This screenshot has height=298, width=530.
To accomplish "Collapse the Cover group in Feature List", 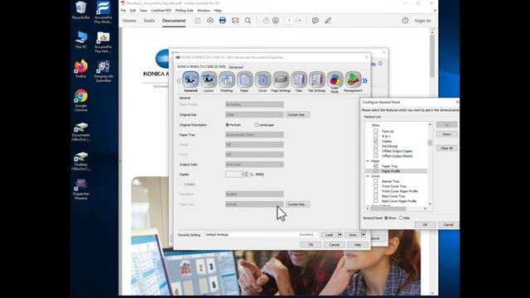I will tap(368, 176).
